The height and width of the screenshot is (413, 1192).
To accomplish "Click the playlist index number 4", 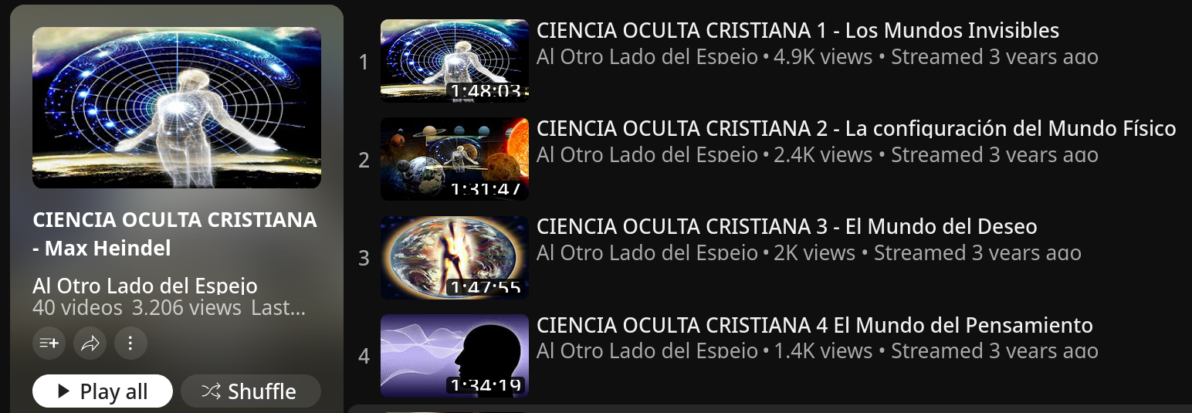I will click(x=364, y=357).
